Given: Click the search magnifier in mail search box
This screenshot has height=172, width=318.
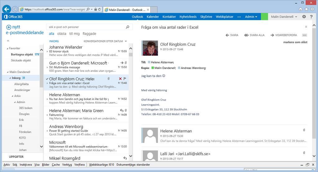Looking at the screenshot, I should click(x=128, y=27).
